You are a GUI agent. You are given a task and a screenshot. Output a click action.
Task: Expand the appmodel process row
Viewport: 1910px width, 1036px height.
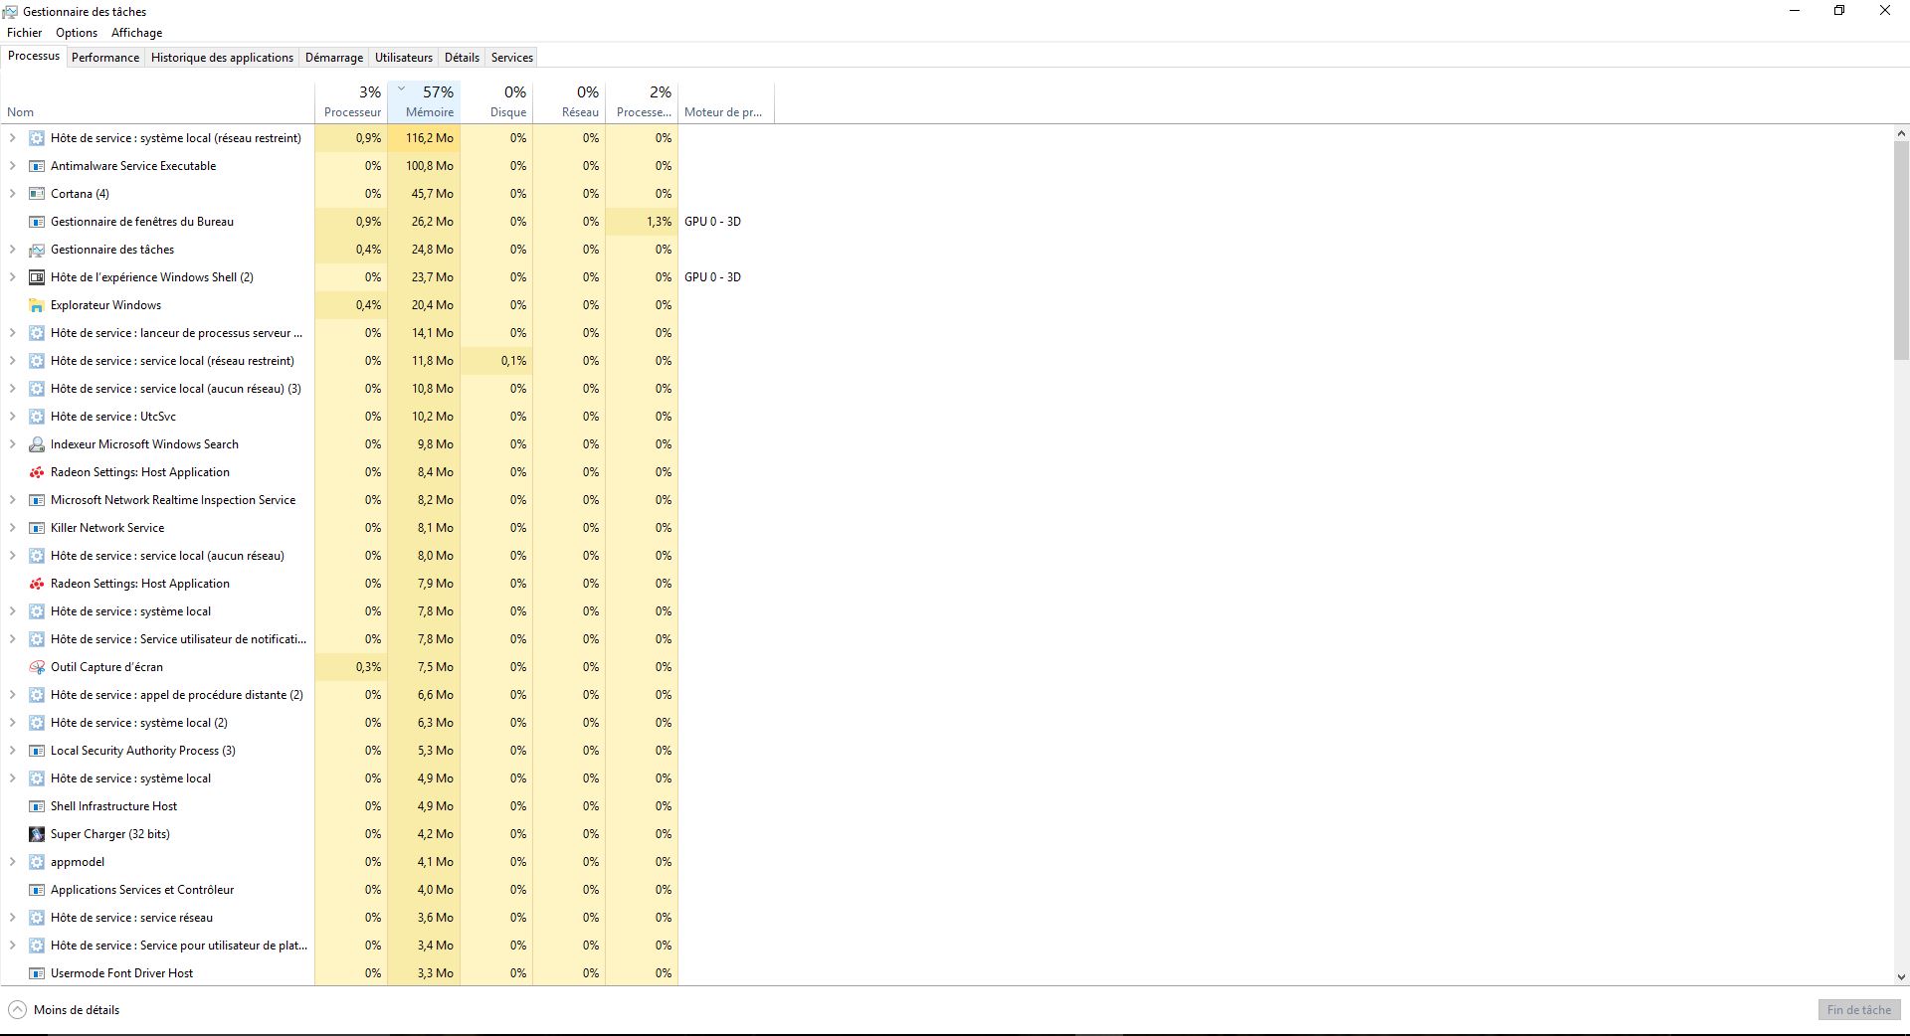[x=13, y=862]
